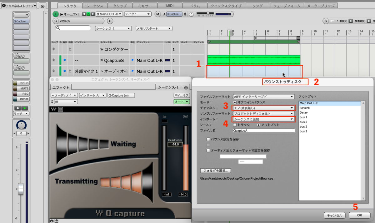
Task: Open the チャンネル dropdown showing モノ(減衰無し)
Action: (264, 108)
